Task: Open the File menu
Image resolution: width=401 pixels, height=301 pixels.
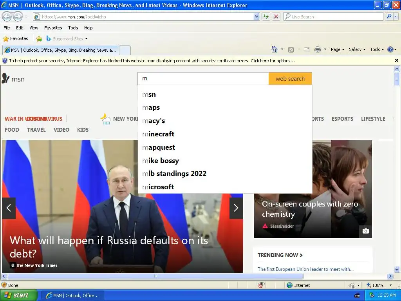Action: pyautogui.click(x=7, y=28)
